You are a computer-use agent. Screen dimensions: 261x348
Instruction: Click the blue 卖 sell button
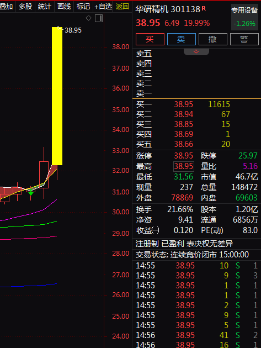pos(182,39)
